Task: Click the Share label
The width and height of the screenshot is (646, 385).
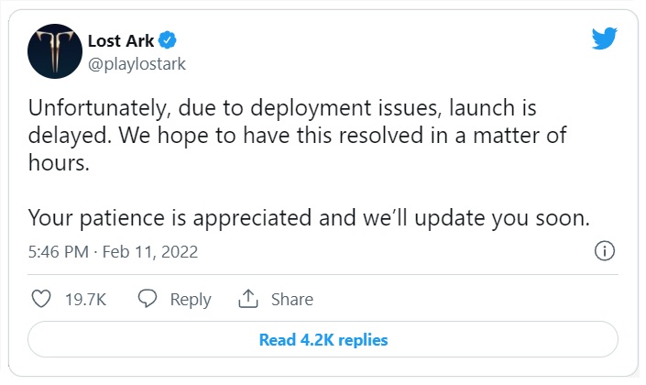Action: (291, 300)
